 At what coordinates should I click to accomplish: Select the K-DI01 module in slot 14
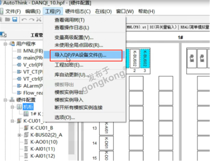point(106,143)
